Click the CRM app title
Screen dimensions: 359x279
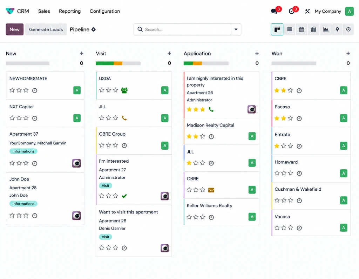[23, 11]
